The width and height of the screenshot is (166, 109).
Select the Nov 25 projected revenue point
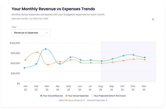coord(134,55)
